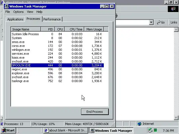Click Internet Explorer scrollbar up arrow

176,30
